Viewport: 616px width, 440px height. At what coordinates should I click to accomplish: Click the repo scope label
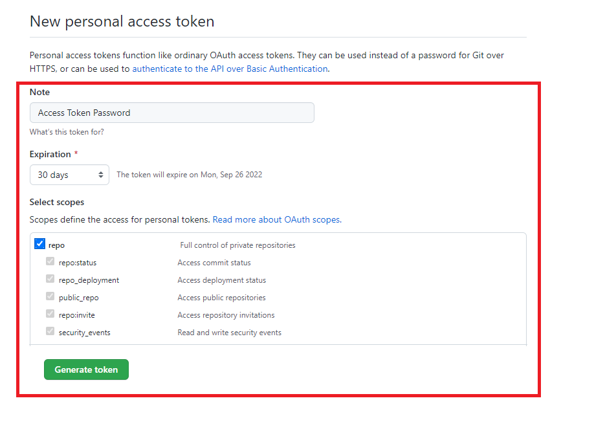click(x=56, y=245)
